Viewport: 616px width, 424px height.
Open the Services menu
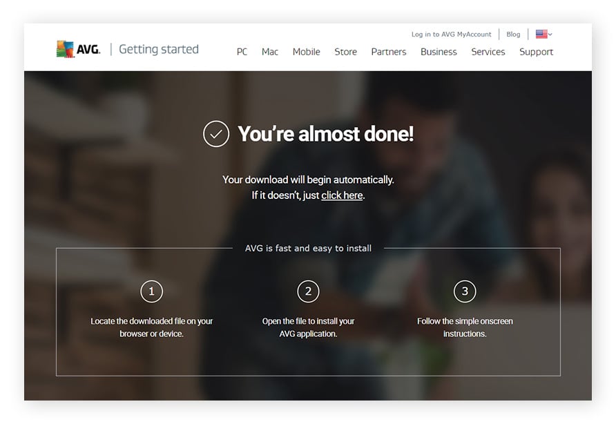488,52
